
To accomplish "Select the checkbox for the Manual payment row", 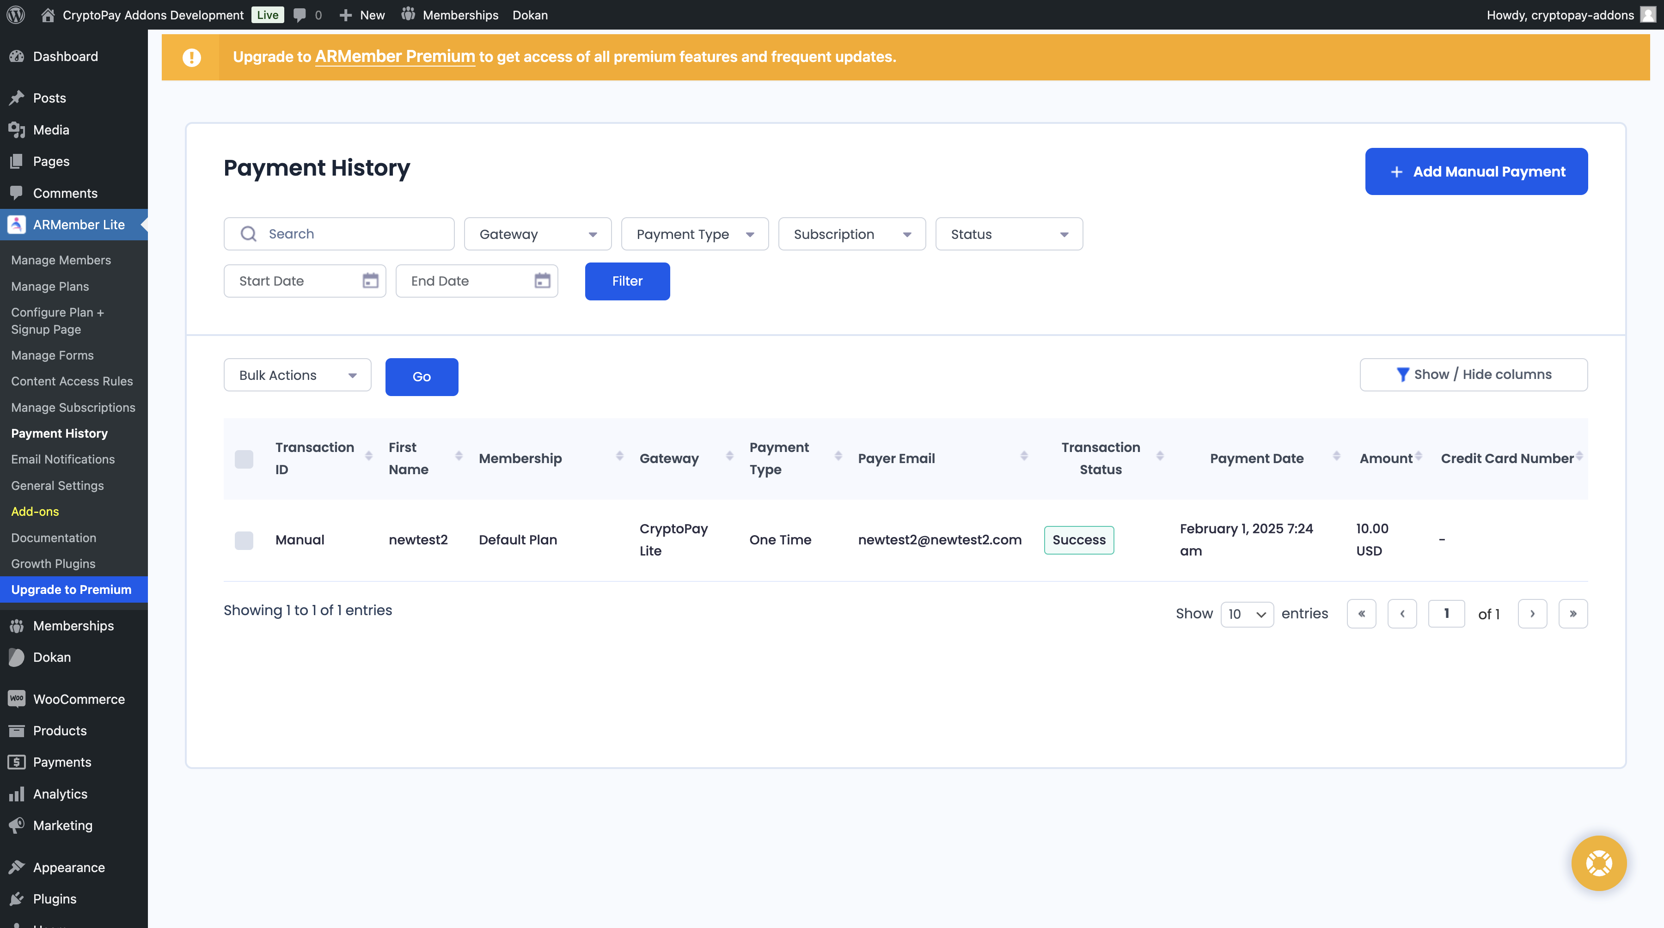I will [x=244, y=541].
